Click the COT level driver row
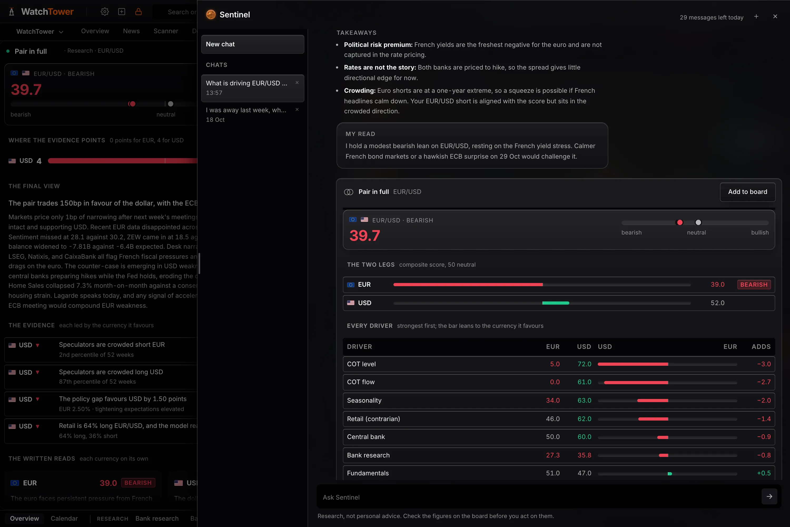This screenshot has height=527, width=790. (559, 364)
